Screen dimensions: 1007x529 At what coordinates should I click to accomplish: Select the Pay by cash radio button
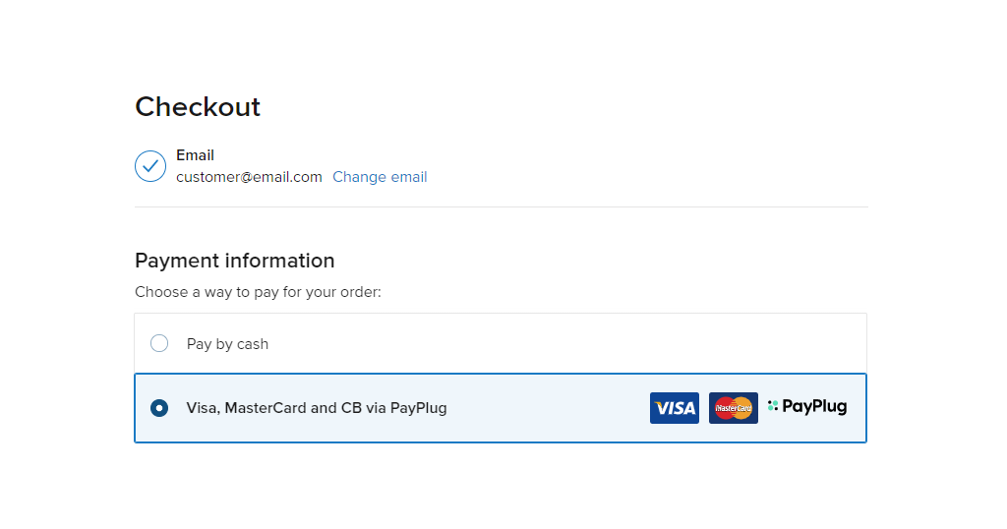tap(159, 343)
